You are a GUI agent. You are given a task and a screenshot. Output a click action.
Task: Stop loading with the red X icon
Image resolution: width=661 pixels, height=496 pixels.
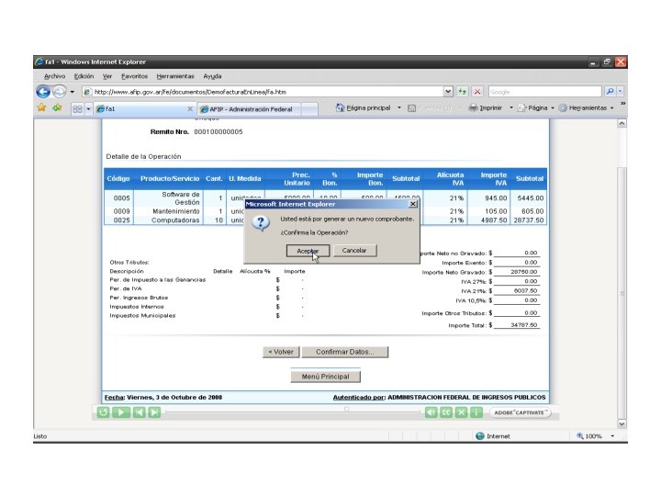tap(477, 91)
